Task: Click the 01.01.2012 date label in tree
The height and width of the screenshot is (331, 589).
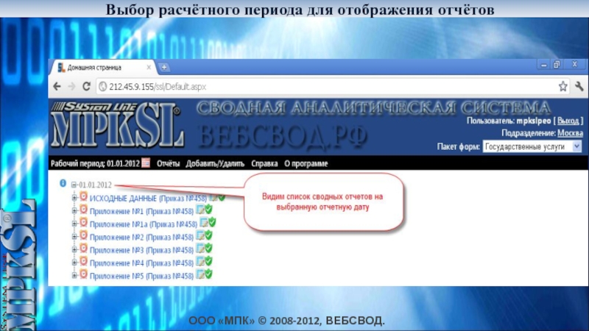Action: pyautogui.click(x=95, y=185)
